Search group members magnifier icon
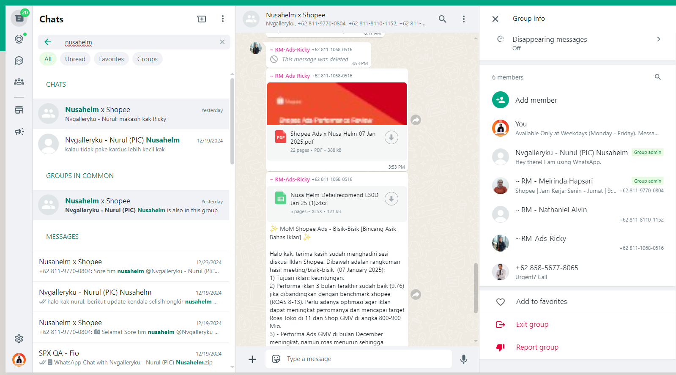The width and height of the screenshot is (676, 375). (x=658, y=77)
